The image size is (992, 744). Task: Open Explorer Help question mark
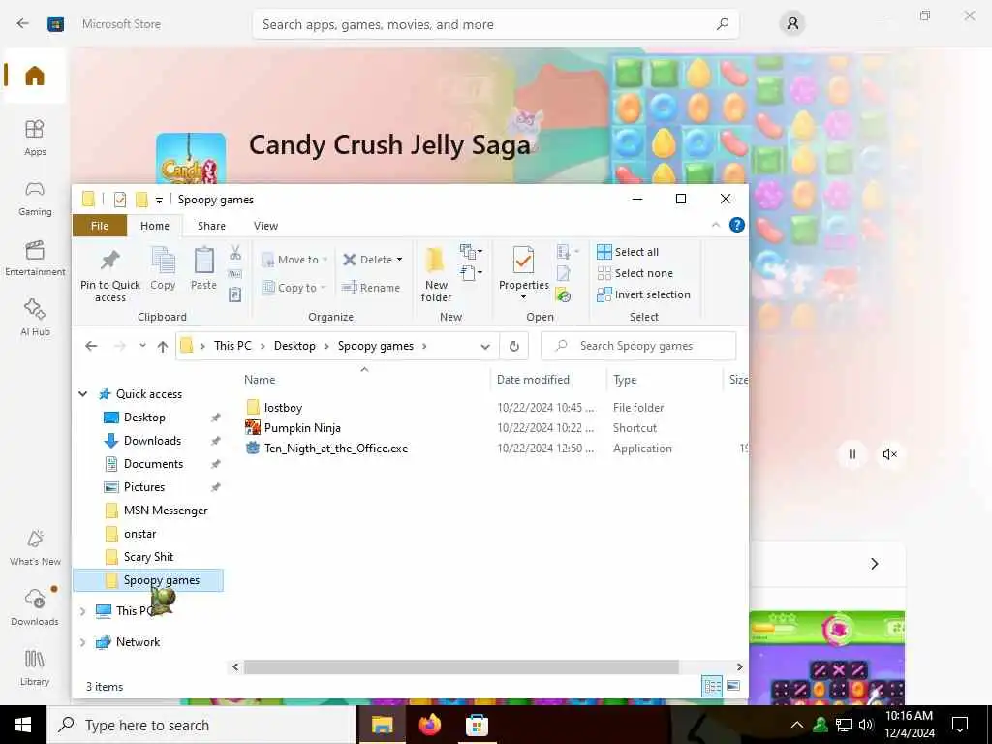(x=737, y=225)
